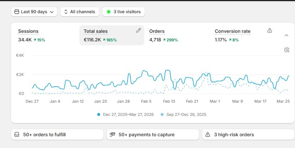Image resolution: width=295 pixels, height=148 pixels.
Task: Collapse the metrics chart with the chevron
Action: [x=286, y=35]
